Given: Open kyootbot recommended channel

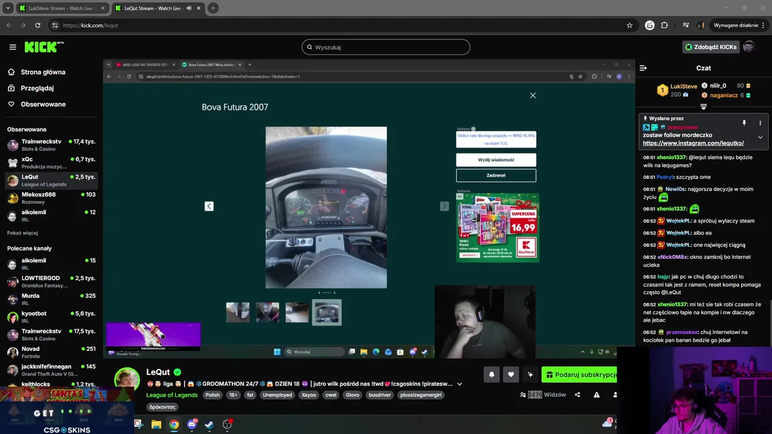Looking at the screenshot, I should [x=51, y=316].
